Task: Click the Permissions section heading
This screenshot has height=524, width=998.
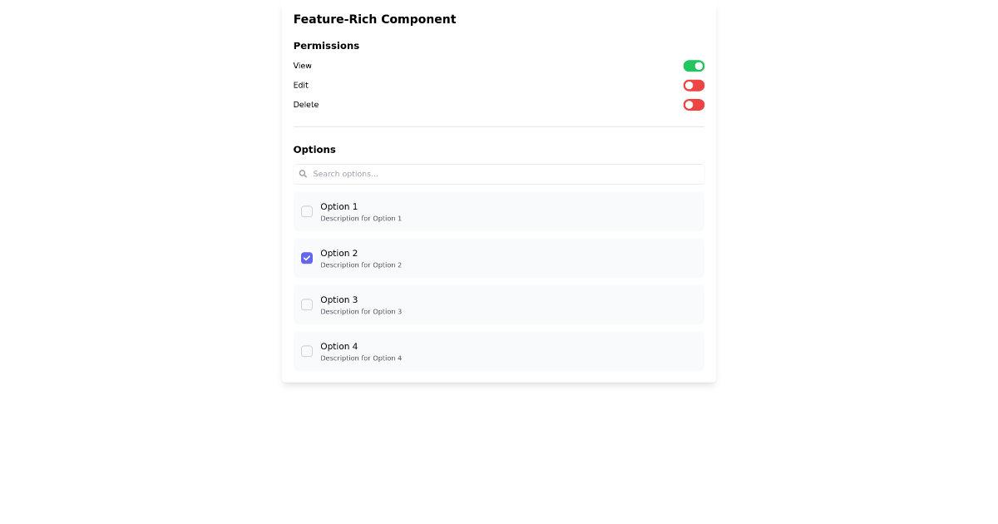Action: click(326, 46)
